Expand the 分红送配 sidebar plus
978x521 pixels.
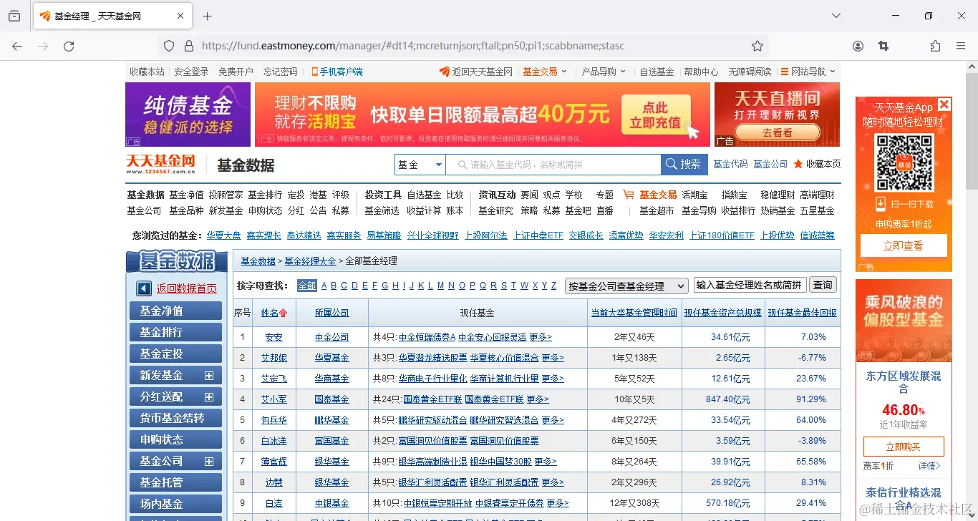209,396
